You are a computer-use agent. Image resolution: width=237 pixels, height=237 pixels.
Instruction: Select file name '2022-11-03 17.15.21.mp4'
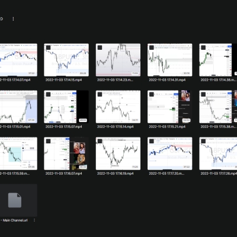pyautogui.click(x=167, y=127)
